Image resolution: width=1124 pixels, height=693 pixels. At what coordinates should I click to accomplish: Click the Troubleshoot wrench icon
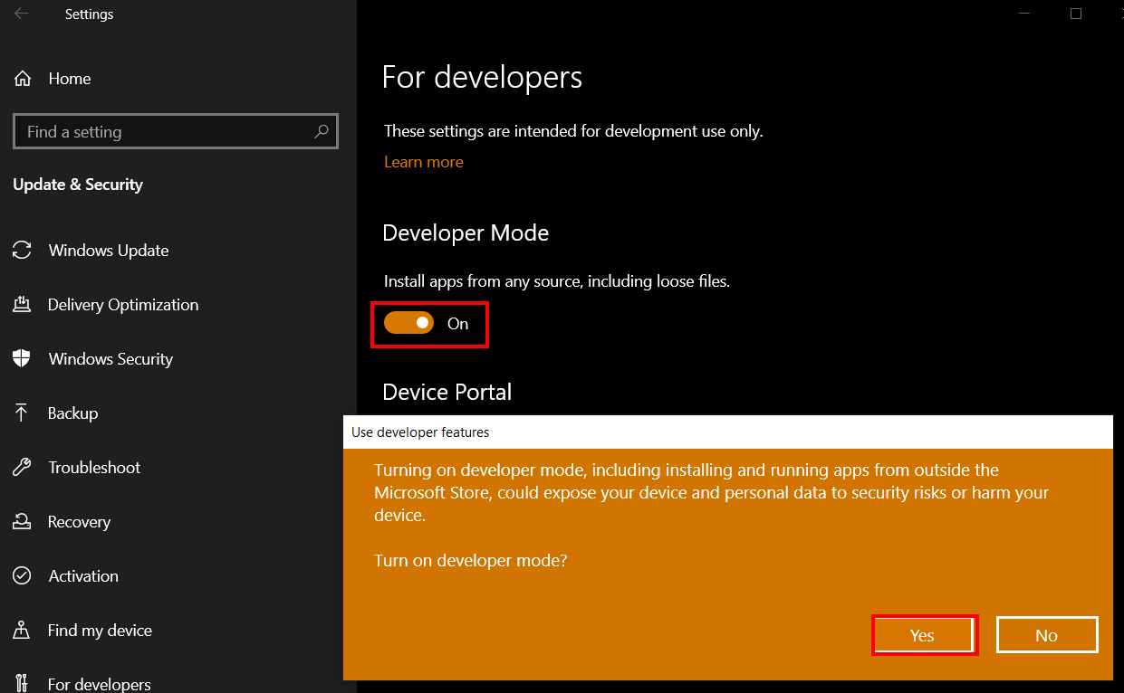click(x=23, y=468)
